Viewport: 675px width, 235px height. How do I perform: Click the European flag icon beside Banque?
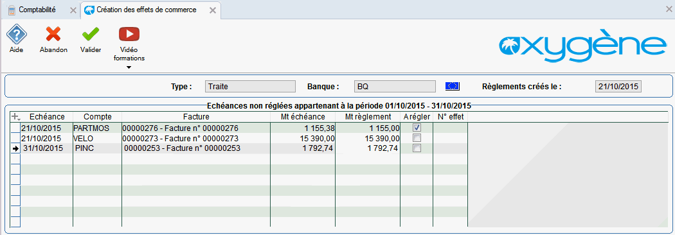[453, 86]
